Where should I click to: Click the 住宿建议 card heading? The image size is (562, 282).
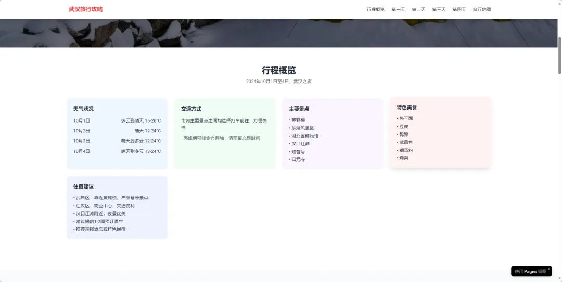click(83, 186)
